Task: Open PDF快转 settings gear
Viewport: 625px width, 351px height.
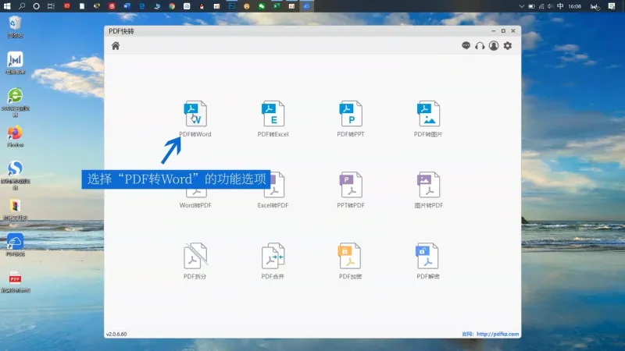Action: click(507, 46)
